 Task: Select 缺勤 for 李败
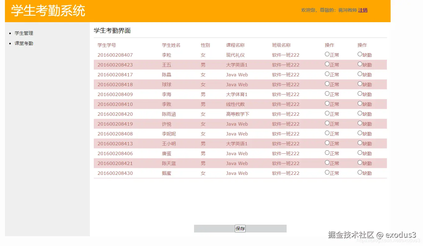click(360, 103)
